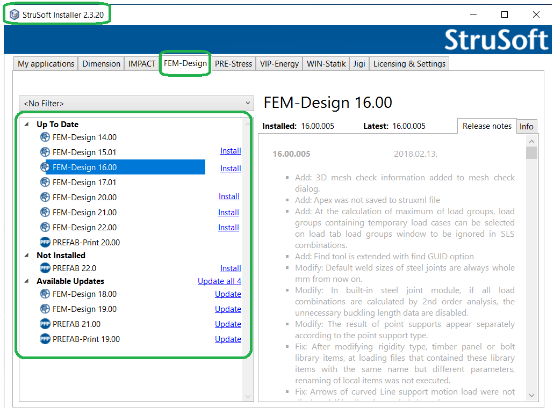Open the WIN-Statik tab
The image size is (554, 408).
click(x=326, y=64)
